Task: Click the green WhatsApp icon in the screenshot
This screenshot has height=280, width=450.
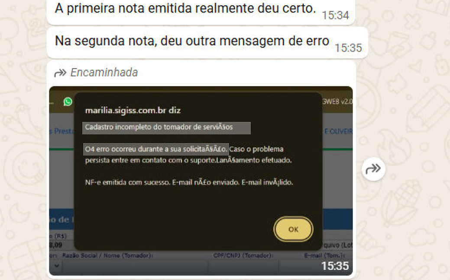Action: pos(68,102)
